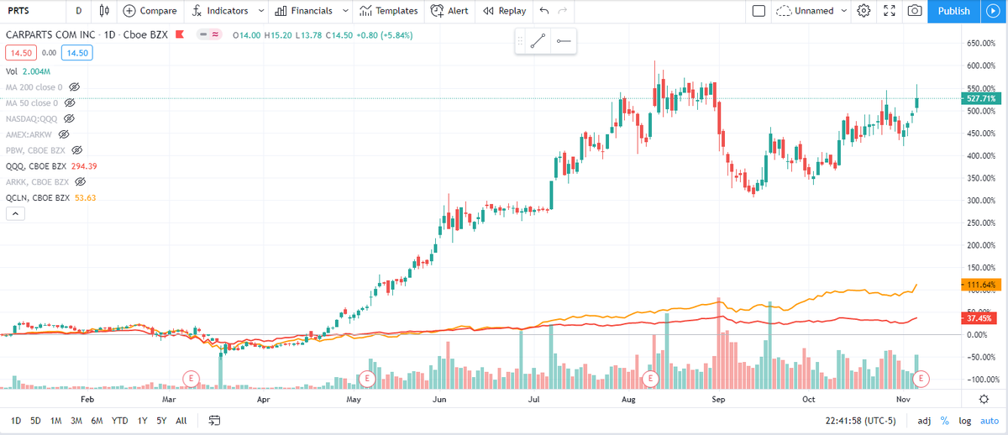Toggle the percent scale mode
The height and width of the screenshot is (435, 1008).
[945, 420]
